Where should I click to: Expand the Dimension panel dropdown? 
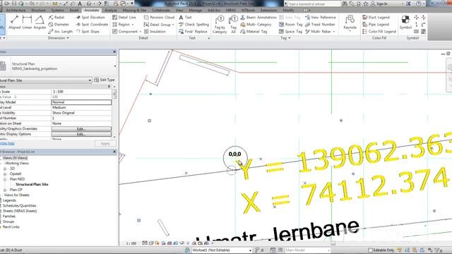click(59, 38)
